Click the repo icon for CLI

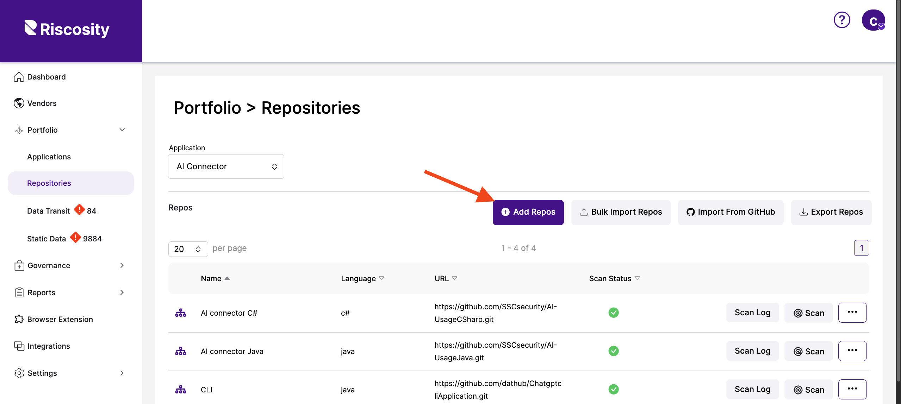point(181,390)
